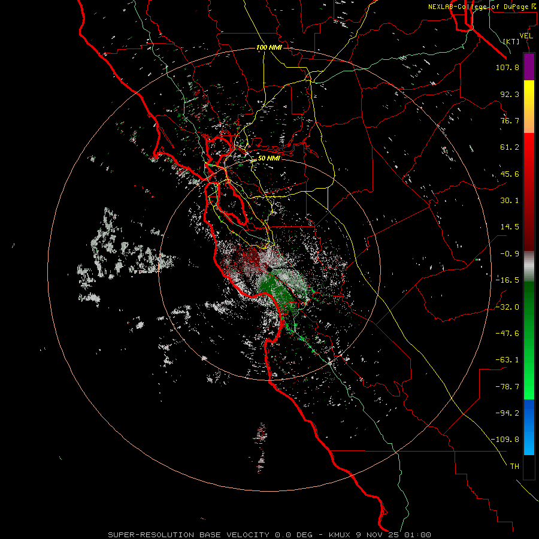Select the 14.5 legend value
This screenshot has width=539, height=539.
[x=510, y=227]
